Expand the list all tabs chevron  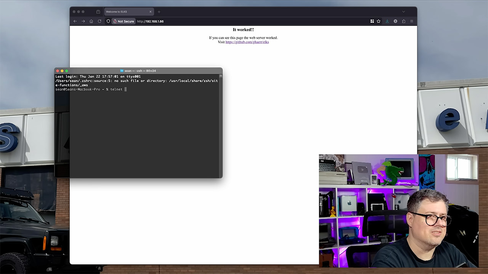click(x=403, y=11)
